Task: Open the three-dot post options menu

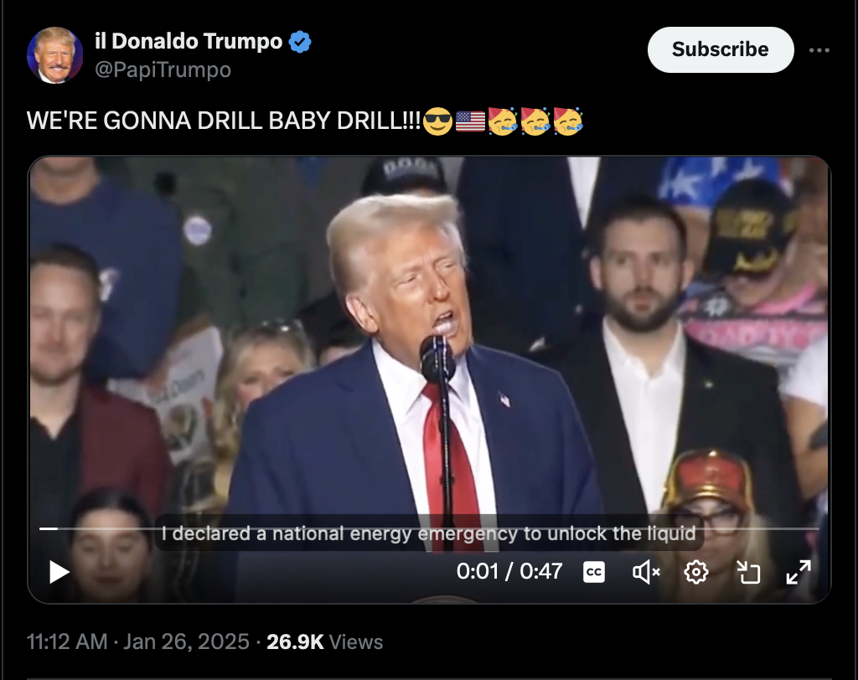Action: (x=819, y=50)
